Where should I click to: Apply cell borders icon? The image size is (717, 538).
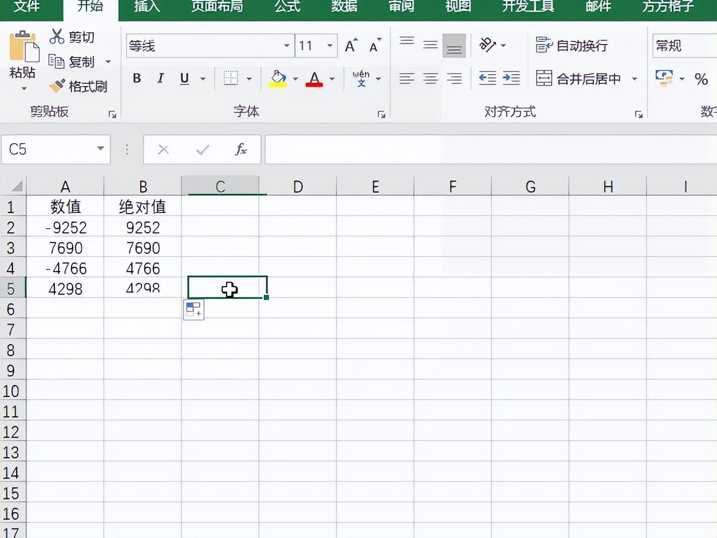(231, 79)
